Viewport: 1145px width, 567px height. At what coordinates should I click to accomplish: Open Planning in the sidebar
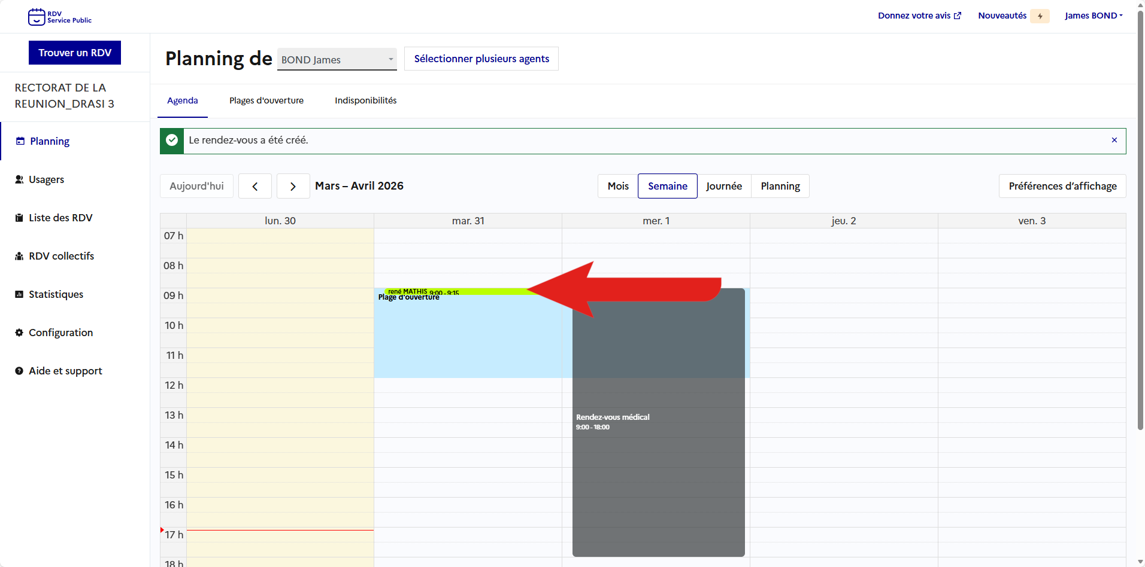click(50, 141)
